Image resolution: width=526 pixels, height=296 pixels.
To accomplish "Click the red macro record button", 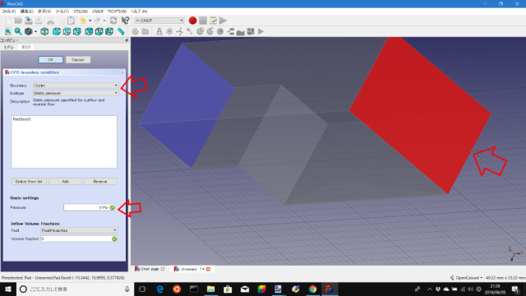I will pos(192,21).
